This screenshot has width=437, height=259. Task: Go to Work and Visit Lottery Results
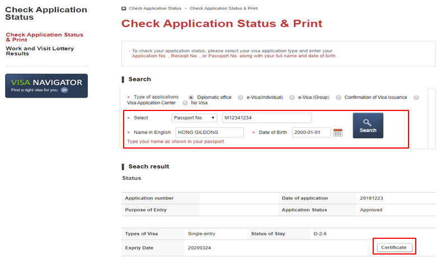point(39,51)
